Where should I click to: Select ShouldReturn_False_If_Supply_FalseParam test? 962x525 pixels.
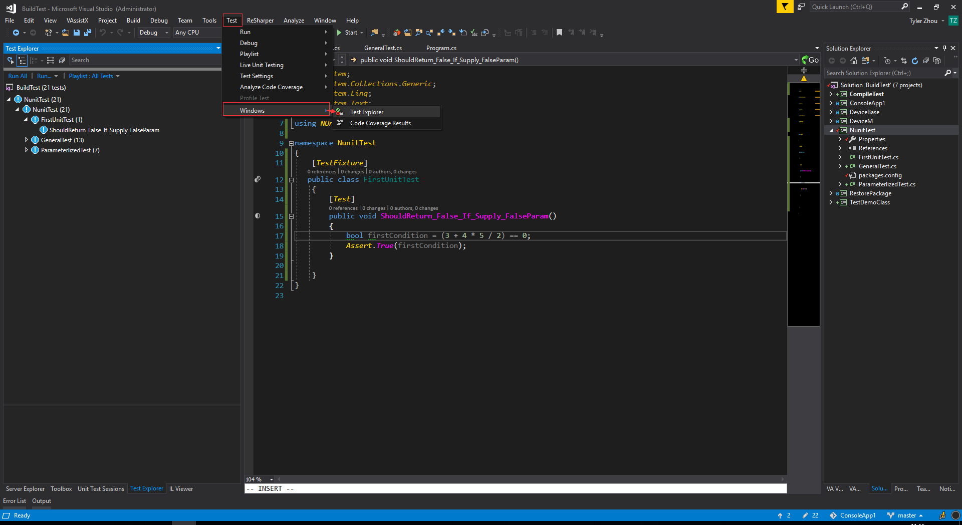(104, 130)
